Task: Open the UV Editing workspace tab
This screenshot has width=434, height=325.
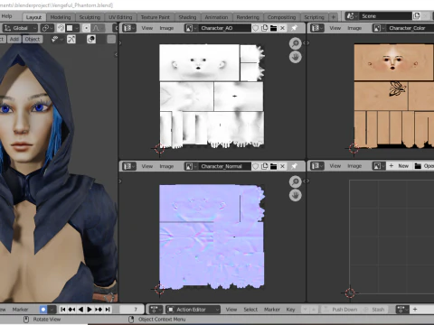Action: [x=120, y=17]
